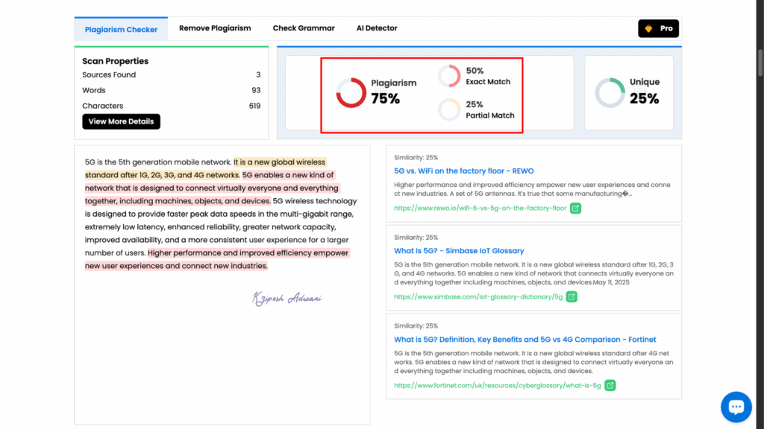This screenshot has height=429, width=764.
Task: Open the REWO factory floor source link
Action: click(464, 171)
